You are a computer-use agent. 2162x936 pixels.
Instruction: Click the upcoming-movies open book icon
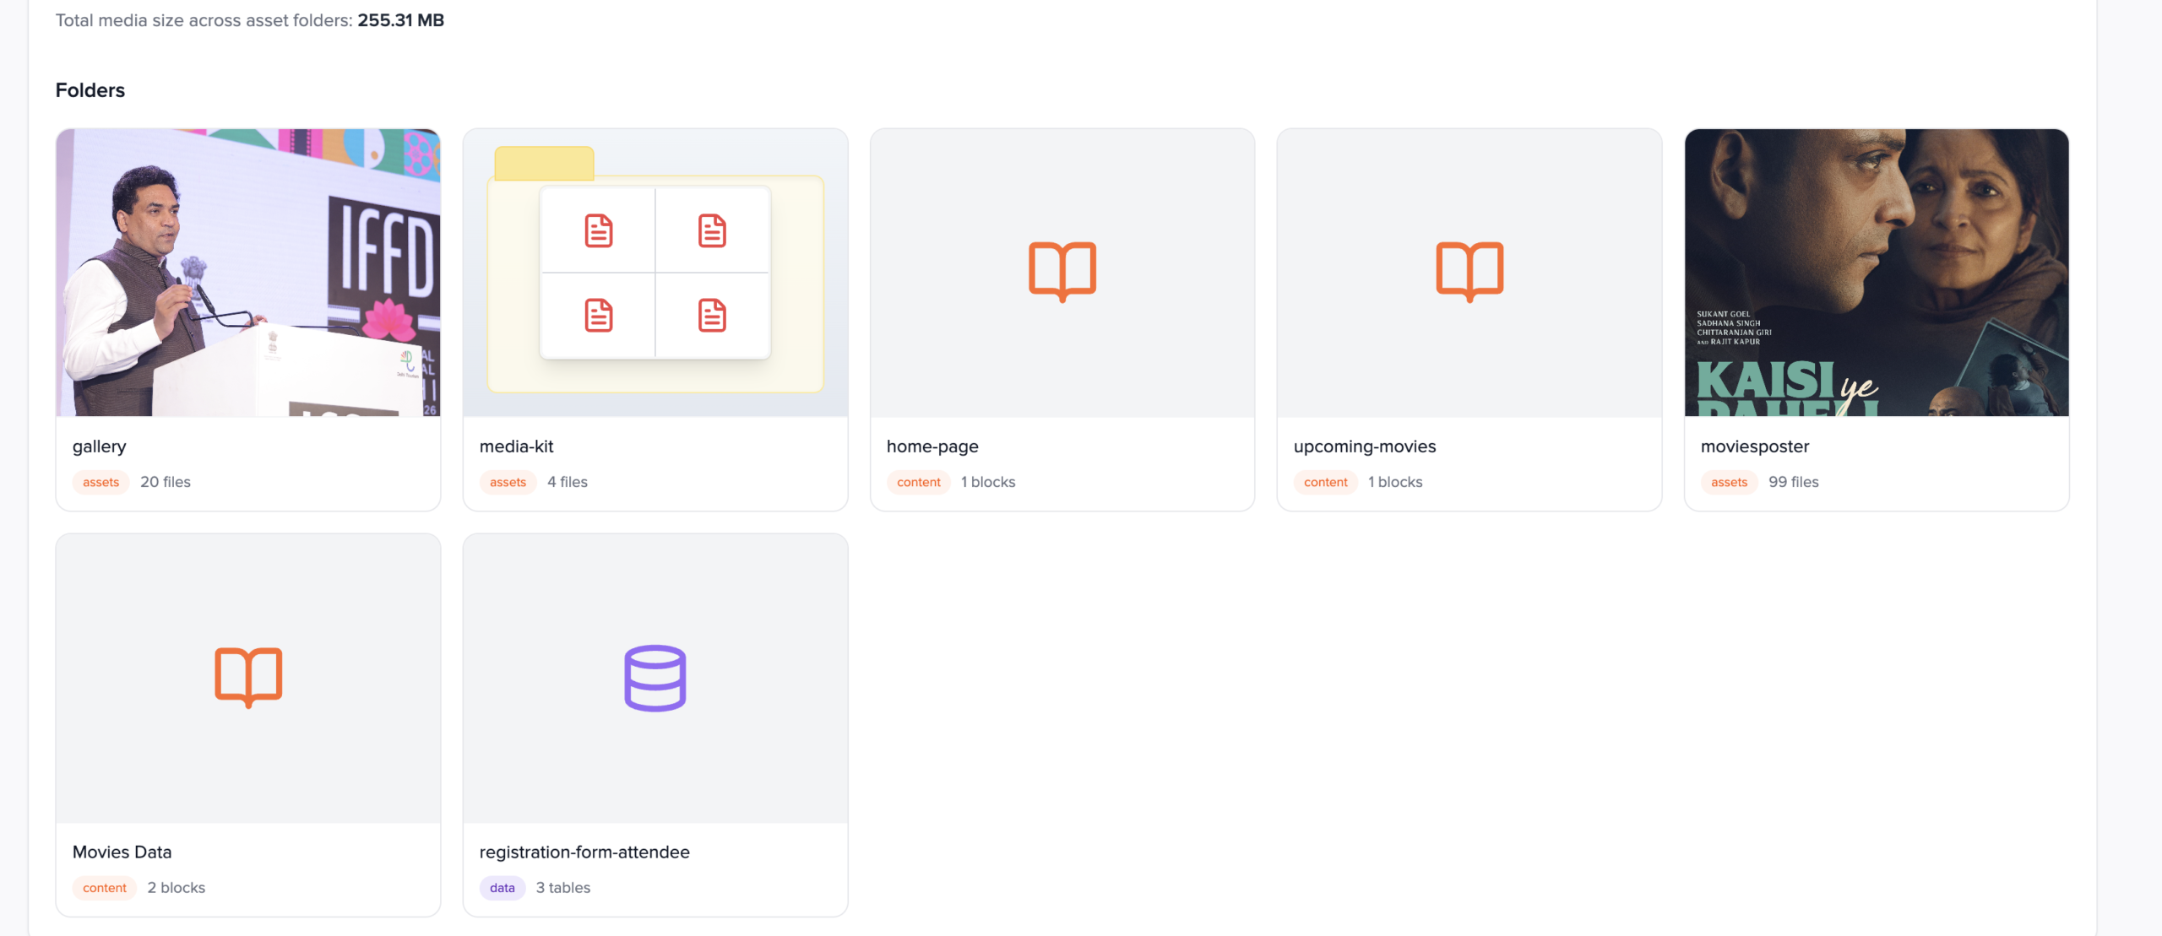[1469, 271]
